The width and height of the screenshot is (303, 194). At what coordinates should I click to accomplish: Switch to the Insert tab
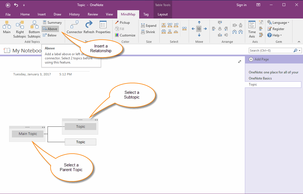(x=42, y=14)
